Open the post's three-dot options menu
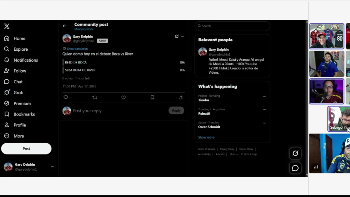This screenshot has height=197, width=350. [182, 36]
